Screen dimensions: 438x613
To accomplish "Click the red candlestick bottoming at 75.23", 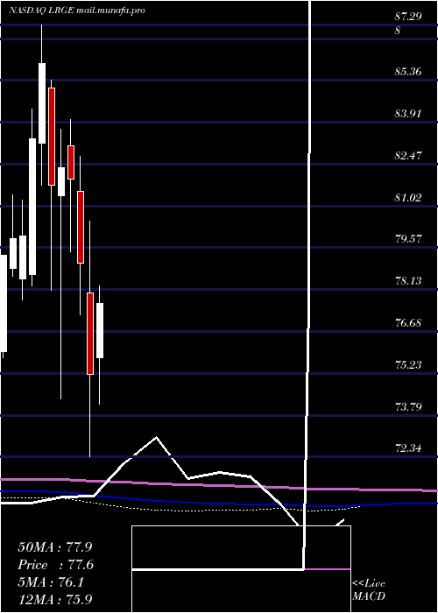I will (90, 334).
